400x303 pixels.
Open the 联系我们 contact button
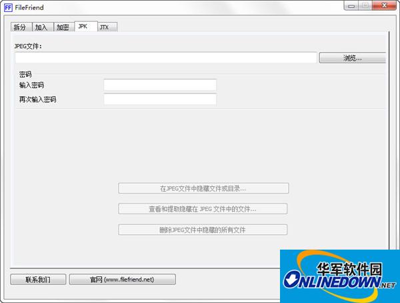click(x=38, y=279)
